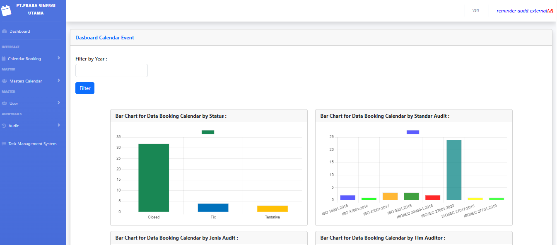The image size is (557, 245).
Task: Expand the Audit menu chevron
Action: point(59,125)
